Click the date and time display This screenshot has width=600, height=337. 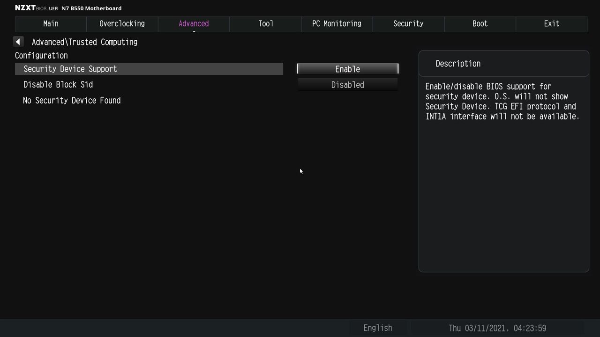[x=497, y=328]
